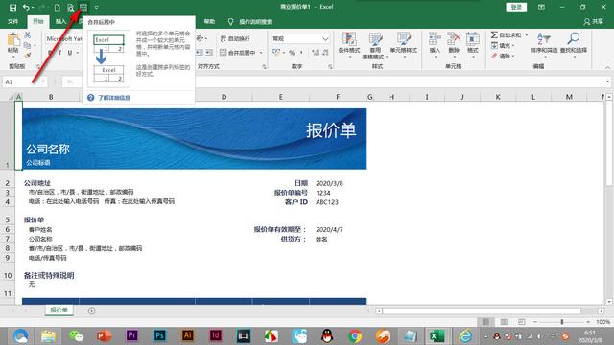Click the Share (共享) button

pyautogui.click(x=593, y=21)
